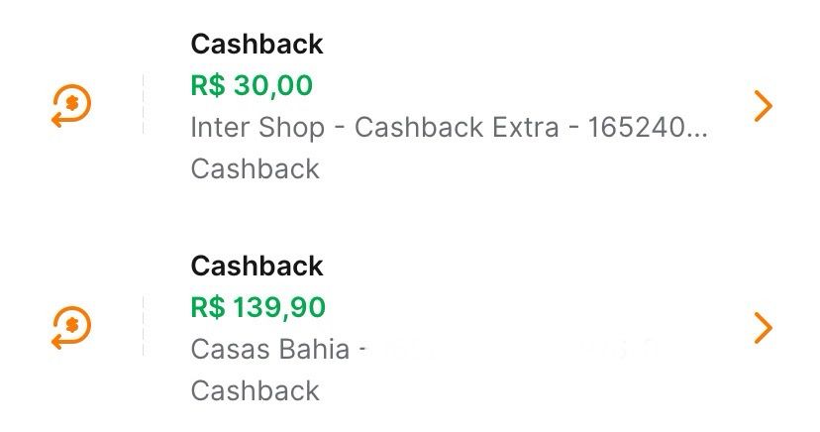
Task: Click the second entry's bold Cashback title
Action: pyautogui.click(x=256, y=266)
